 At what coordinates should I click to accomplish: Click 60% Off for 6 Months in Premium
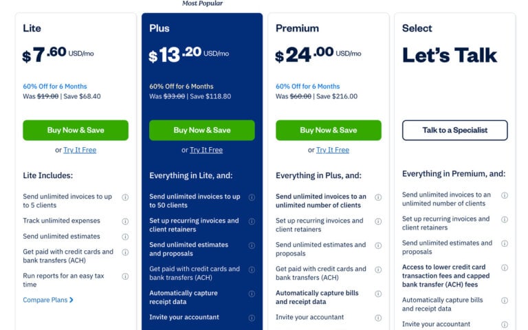(308, 86)
